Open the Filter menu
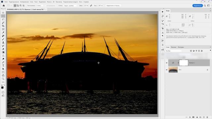The width and height of the screenshot is (212, 119). click(x=49, y=2)
